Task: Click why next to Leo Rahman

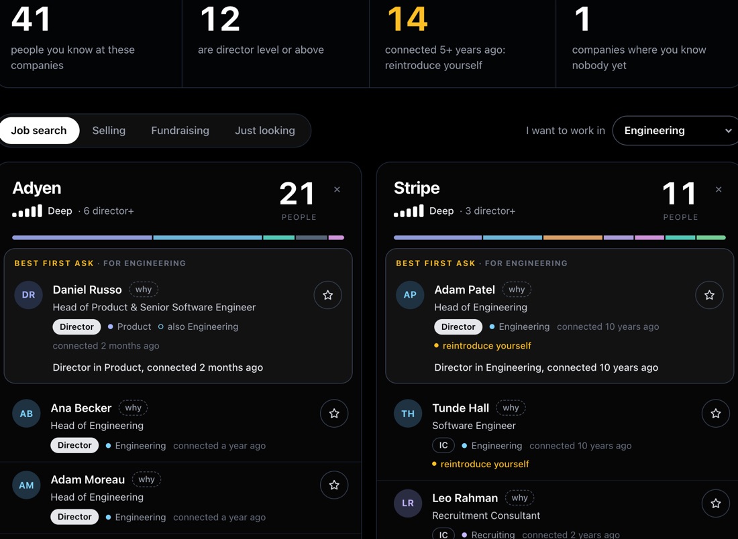Action: pyautogui.click(x=519, y=497)
